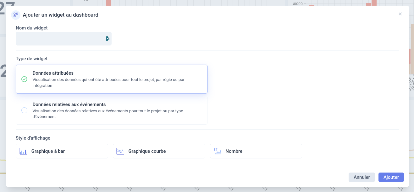The width and height of the screenshot is (414, 192).
Task: Focus the Nom du widget text field
Action: click(x=63, y=39)
